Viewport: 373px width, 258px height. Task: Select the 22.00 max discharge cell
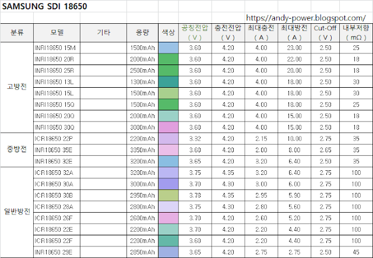click(294, 59)
